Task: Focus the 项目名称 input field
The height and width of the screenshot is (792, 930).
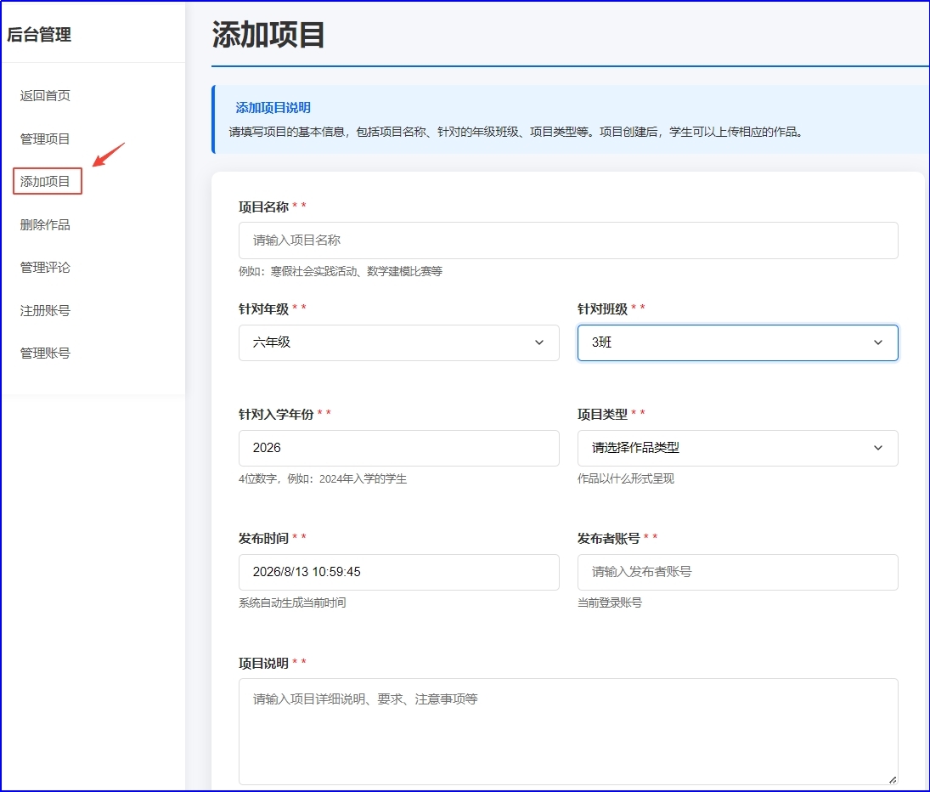Action: pos(568,240)
